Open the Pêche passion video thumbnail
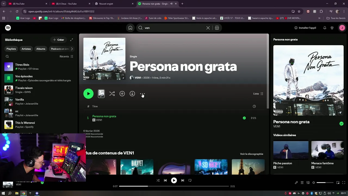348x196 pixels. click(291, 150)
